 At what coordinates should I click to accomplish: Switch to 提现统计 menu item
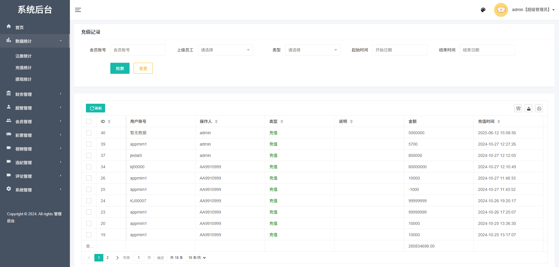(x=24, y=79)
